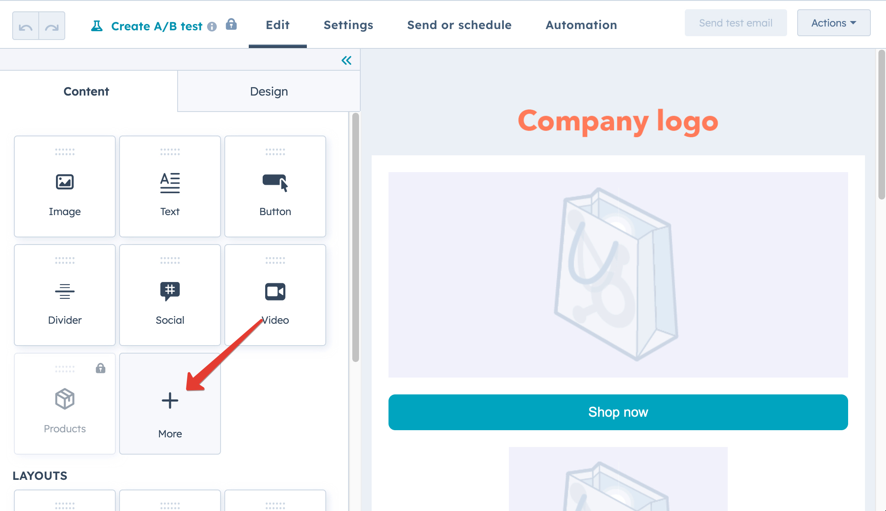Collapse the left content panel
This screenshot has width=886, height=511.
pos(346,60)
